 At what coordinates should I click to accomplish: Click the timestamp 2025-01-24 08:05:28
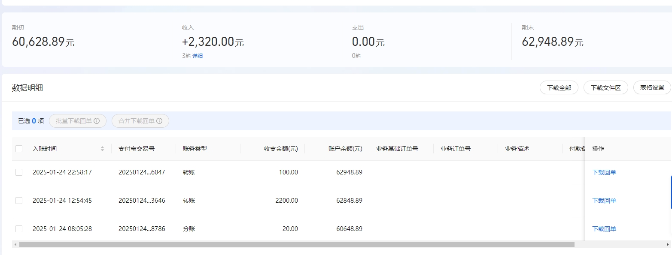(x=62, y=229)
